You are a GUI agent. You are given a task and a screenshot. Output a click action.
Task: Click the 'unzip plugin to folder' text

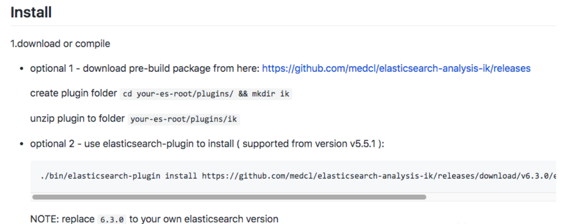(x=77, y=119)
